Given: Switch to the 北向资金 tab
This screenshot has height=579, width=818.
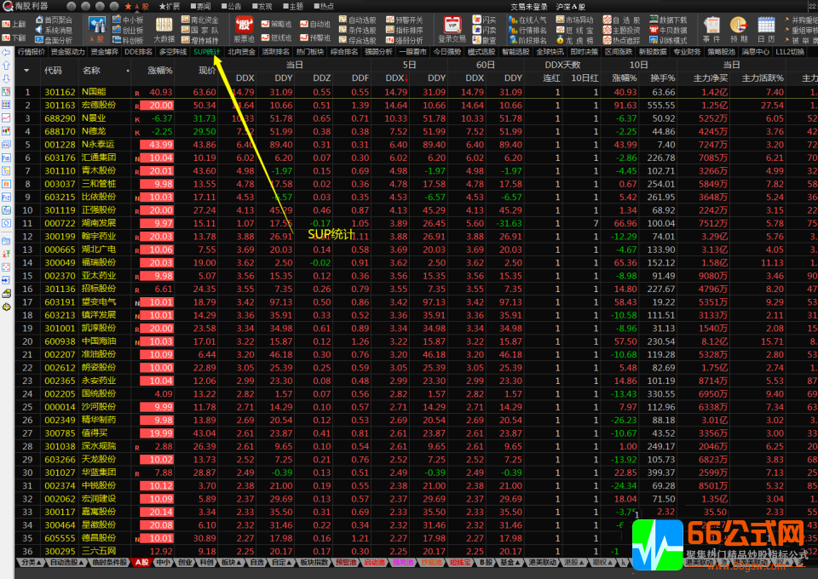Looking at the screenshot, I should coord(240,52).
